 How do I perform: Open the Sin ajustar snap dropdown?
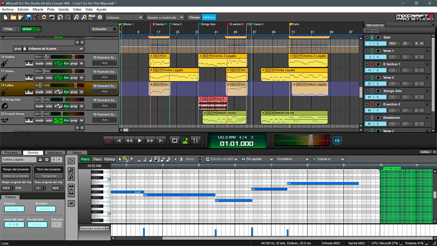(x=257, y=159)
